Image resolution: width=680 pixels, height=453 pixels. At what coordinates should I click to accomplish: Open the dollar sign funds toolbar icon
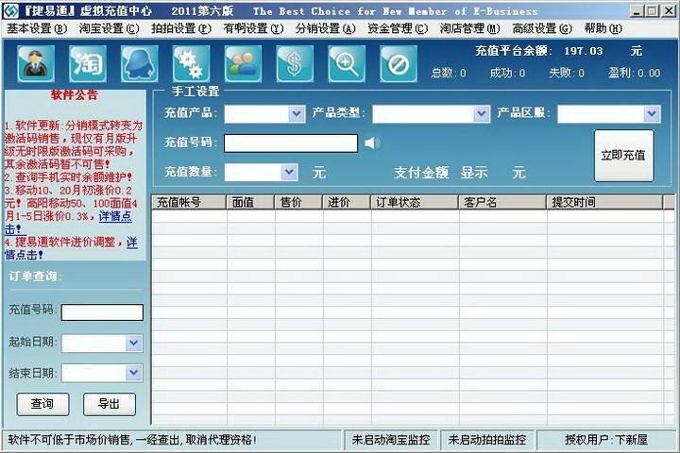295,64
